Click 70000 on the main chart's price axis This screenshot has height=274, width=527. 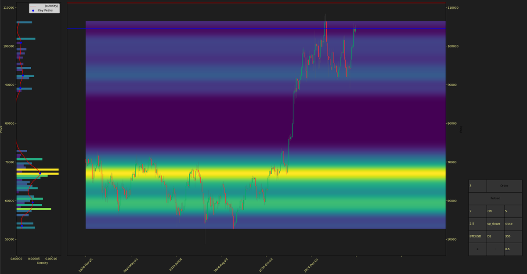[453, 162]
